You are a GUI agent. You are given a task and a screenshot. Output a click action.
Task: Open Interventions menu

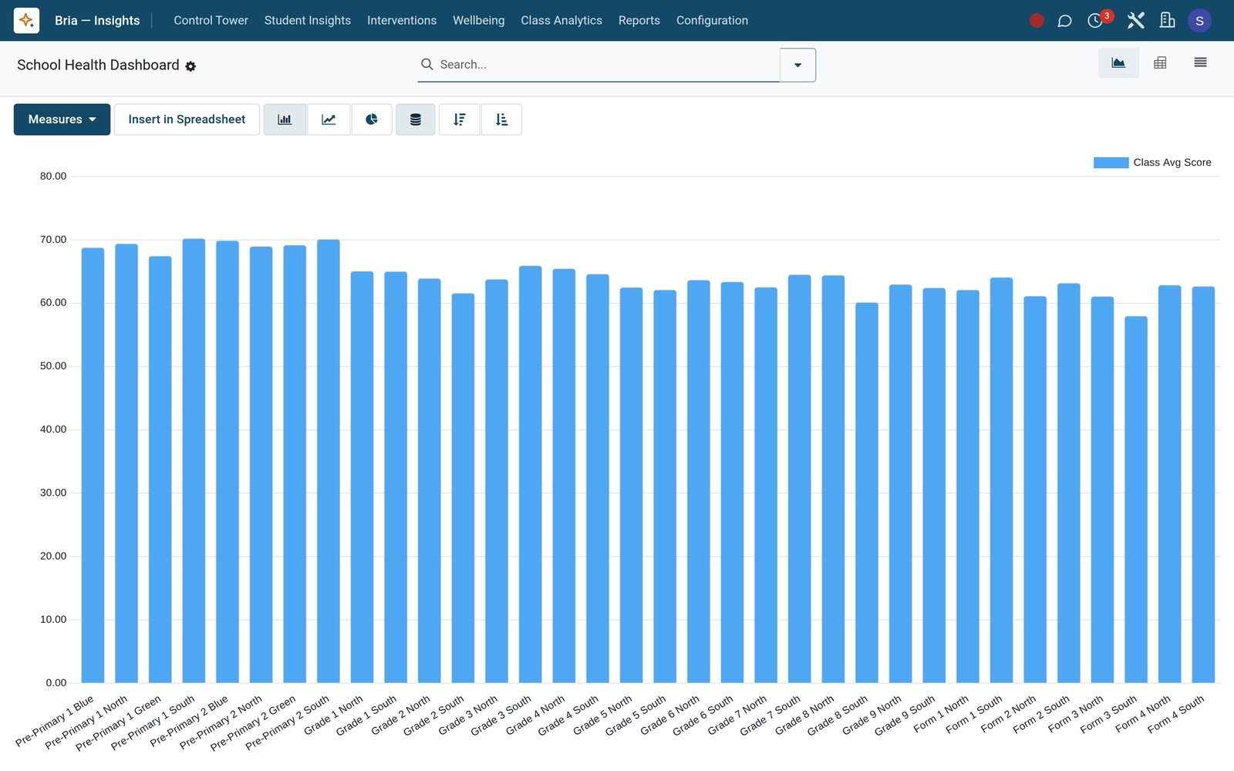(x=402, y=21)
